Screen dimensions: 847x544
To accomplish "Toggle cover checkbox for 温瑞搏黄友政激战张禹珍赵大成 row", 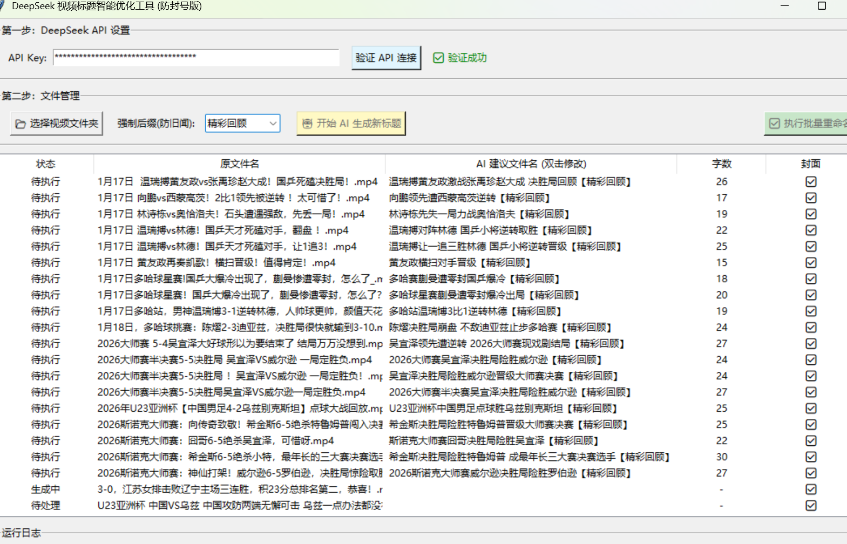I will 811,182.
